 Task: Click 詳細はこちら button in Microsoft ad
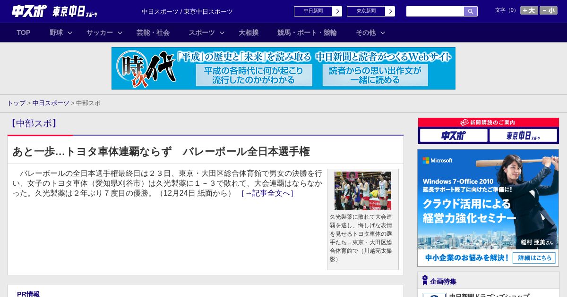click(x=534, y=258)
